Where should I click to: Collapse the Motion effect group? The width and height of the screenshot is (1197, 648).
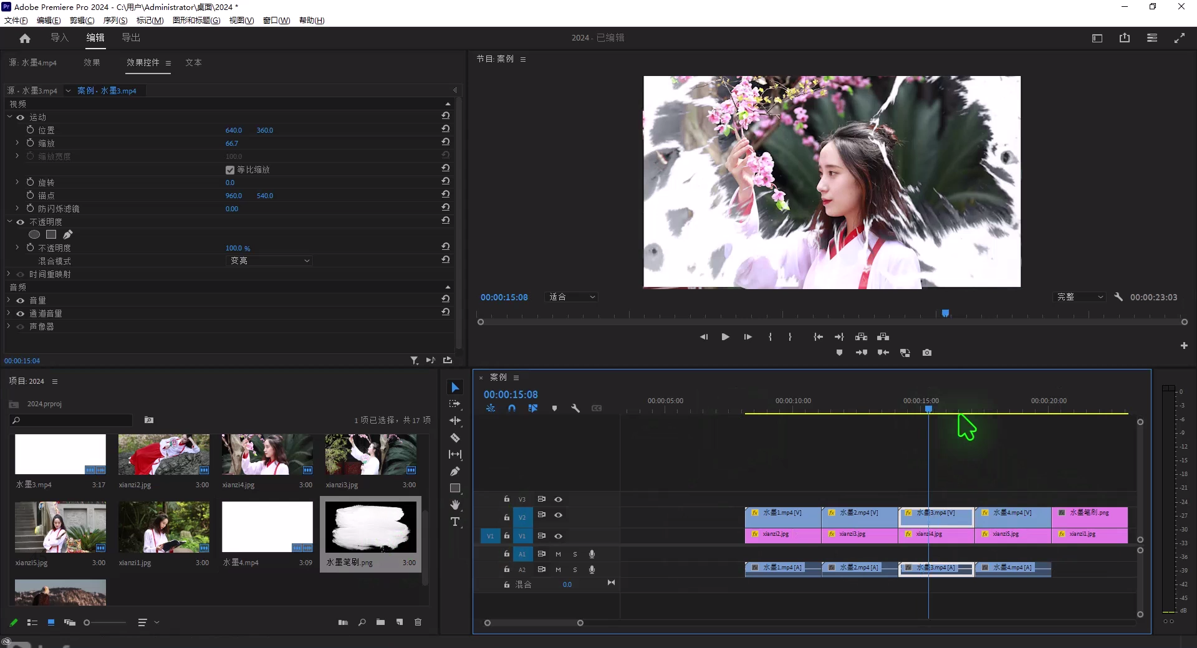[x=9, y=117]
